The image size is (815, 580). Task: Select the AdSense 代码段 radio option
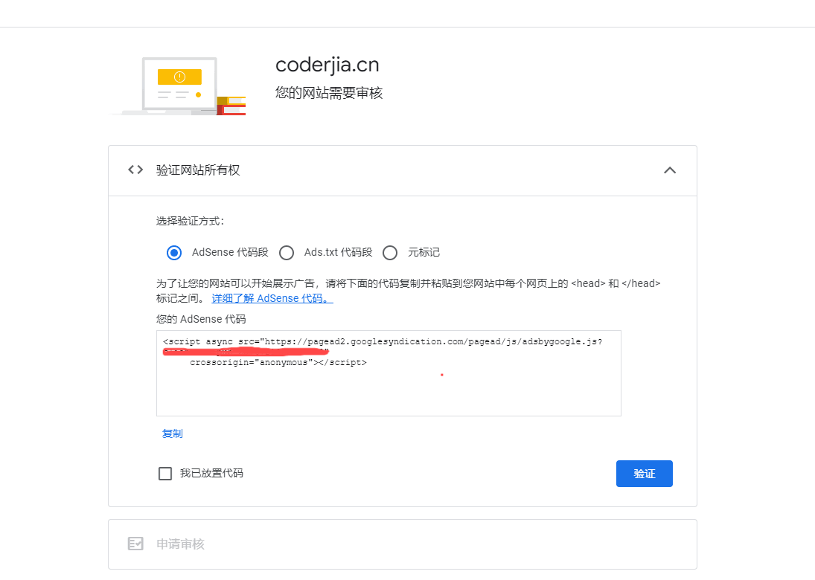(174, 253)
